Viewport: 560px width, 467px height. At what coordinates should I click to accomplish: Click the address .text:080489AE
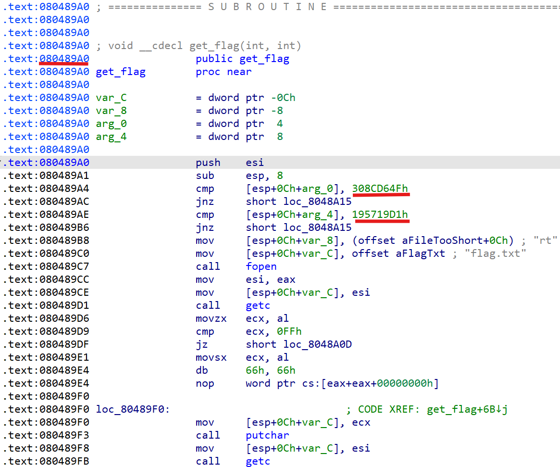click(46, 215)
